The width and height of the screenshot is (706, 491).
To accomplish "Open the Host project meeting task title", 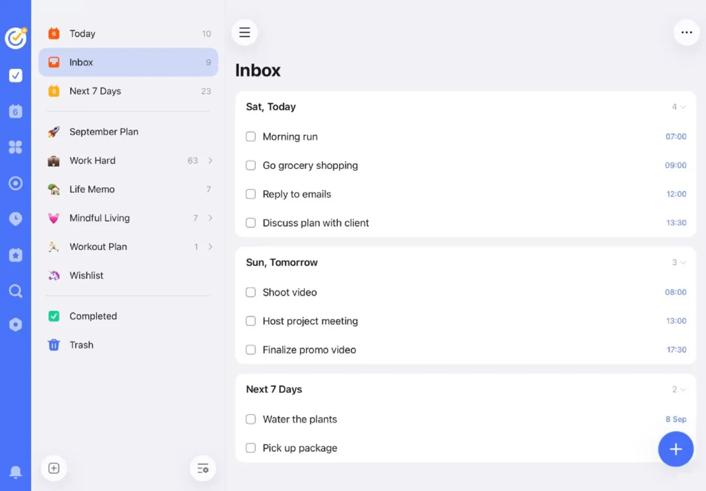I will coord(310,321).
